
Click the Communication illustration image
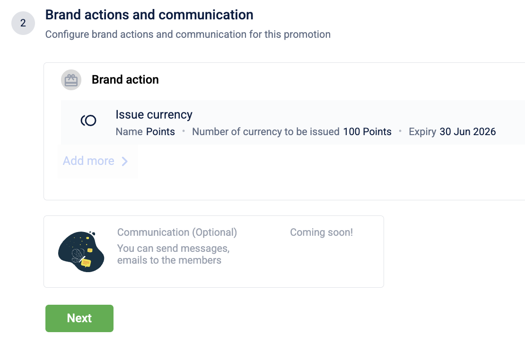(x=81, y=252)
